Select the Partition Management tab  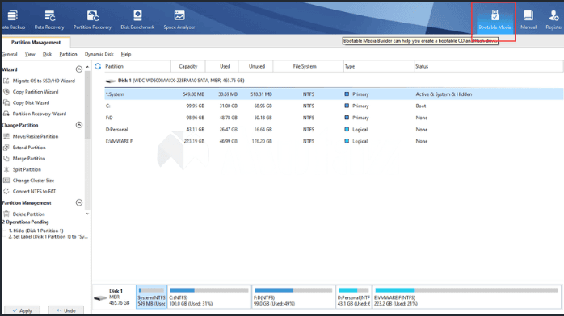pos(36,43)
